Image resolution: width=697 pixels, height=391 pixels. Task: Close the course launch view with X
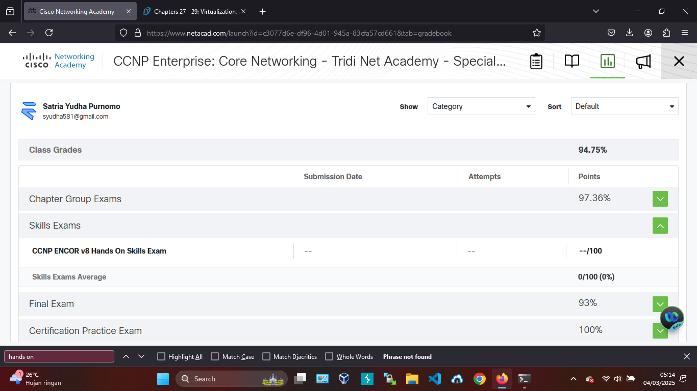tap(679, 62)
